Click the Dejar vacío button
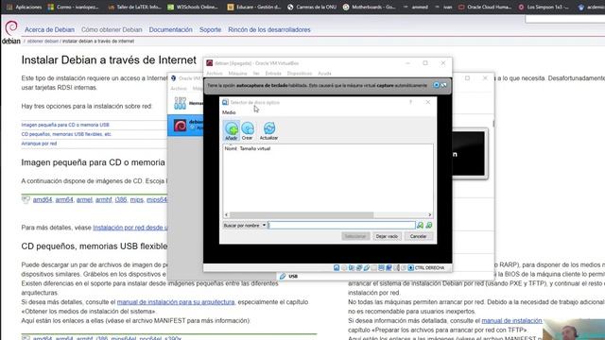This screenshot has height=340, width=605. pos(387,236)
